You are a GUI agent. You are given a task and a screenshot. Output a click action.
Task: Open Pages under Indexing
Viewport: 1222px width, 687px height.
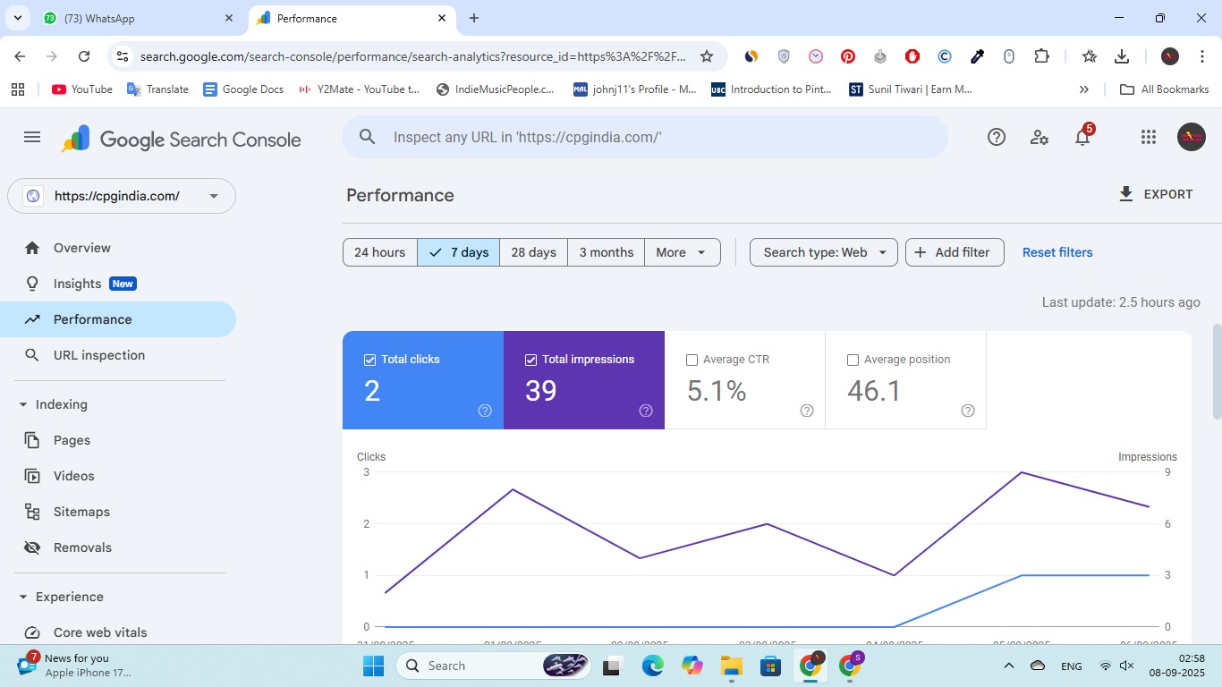(118, 440)
